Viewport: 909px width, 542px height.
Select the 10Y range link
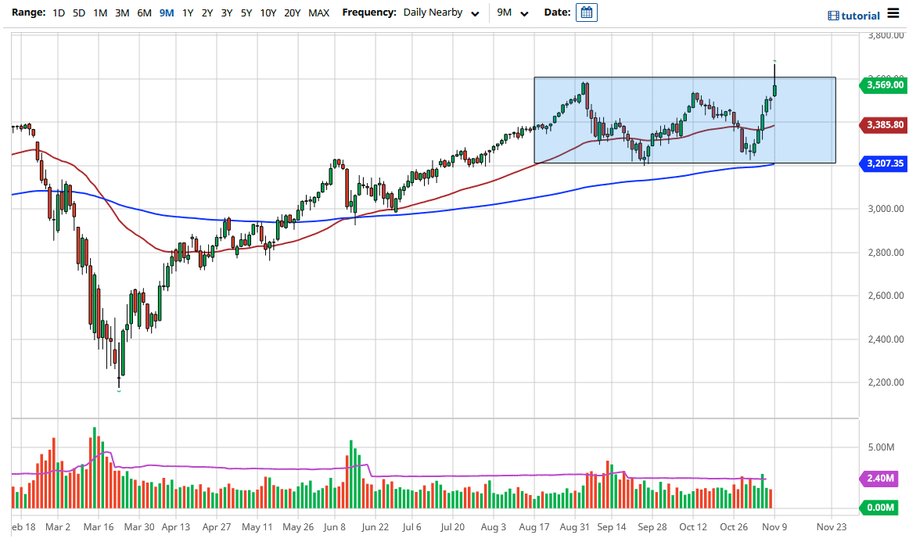point(268,13)
